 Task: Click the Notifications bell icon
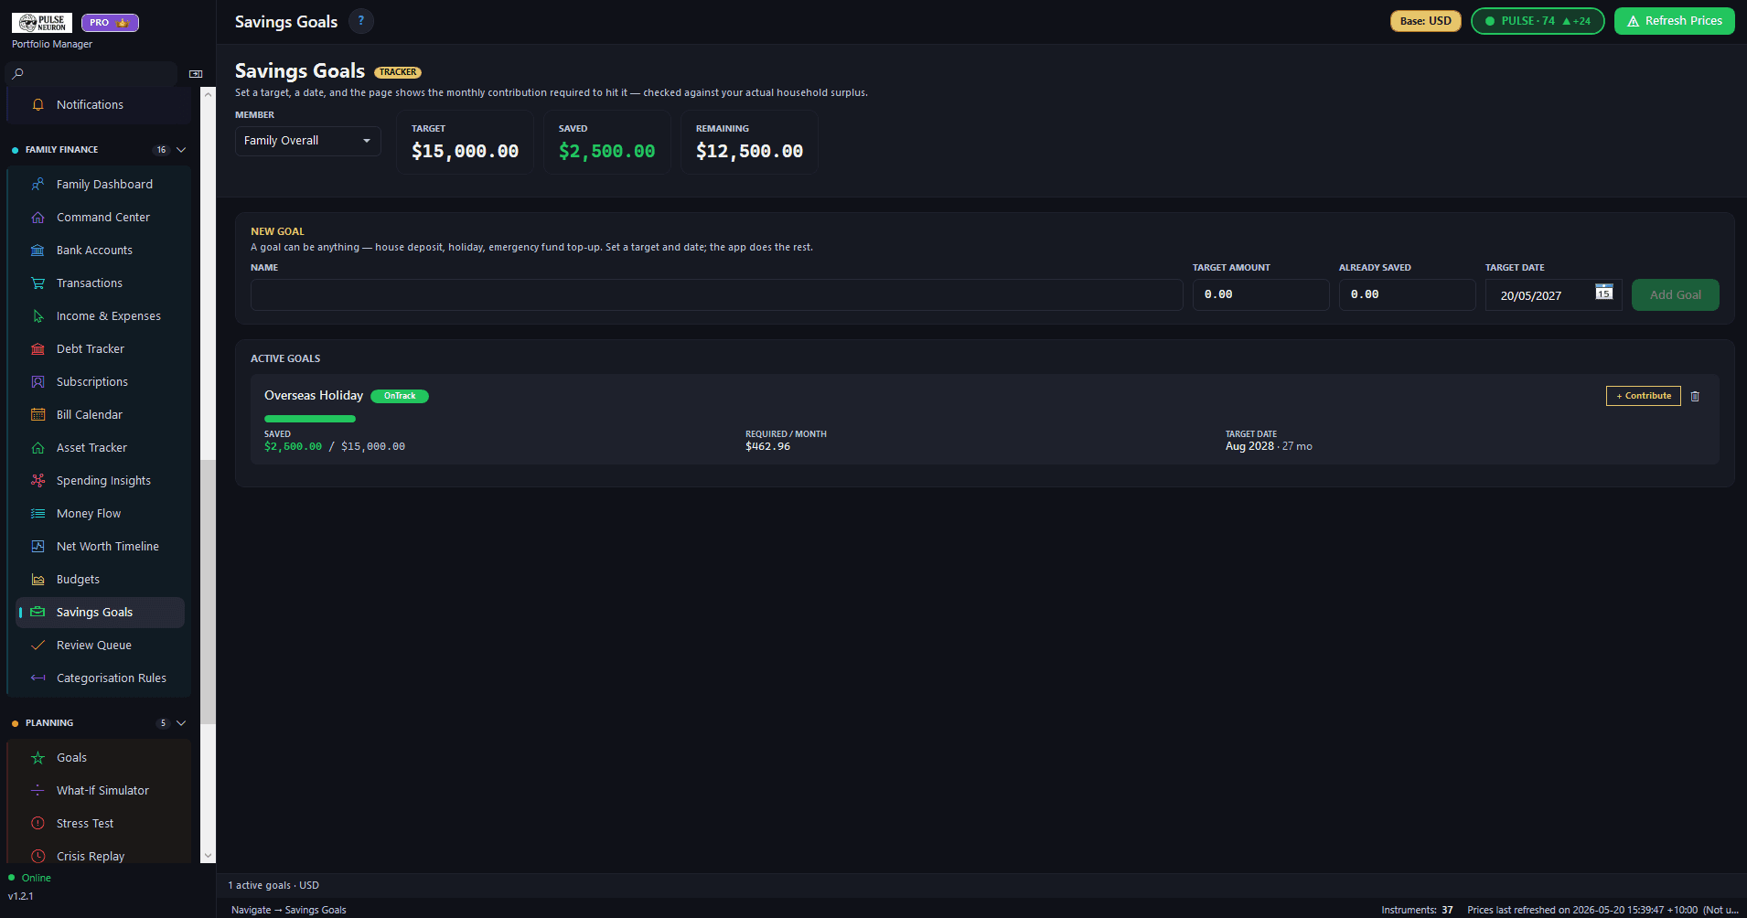click(x=38, y=105)
